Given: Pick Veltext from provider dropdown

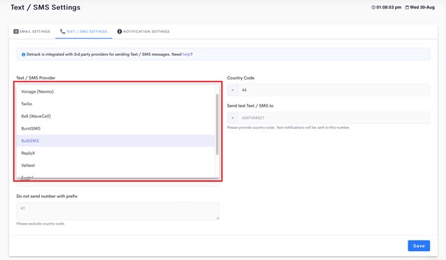Looking at the screenshot, I should click(116, 165).
